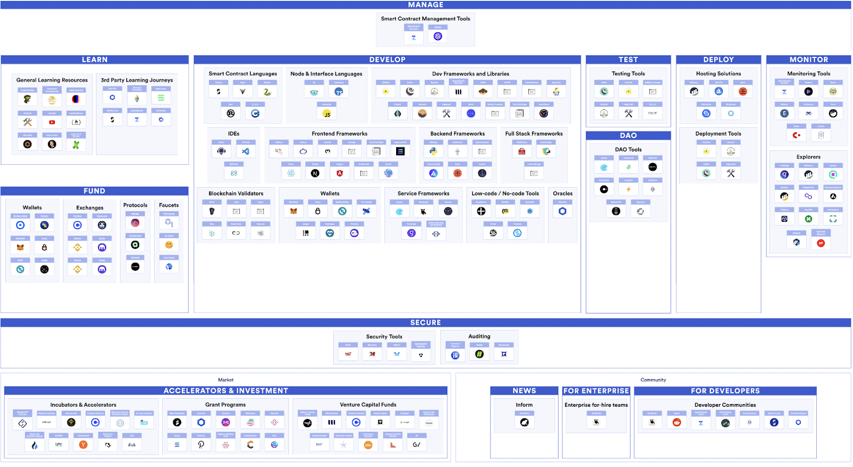Open the VS Code icon in IDEs

(x=246, y=151)
